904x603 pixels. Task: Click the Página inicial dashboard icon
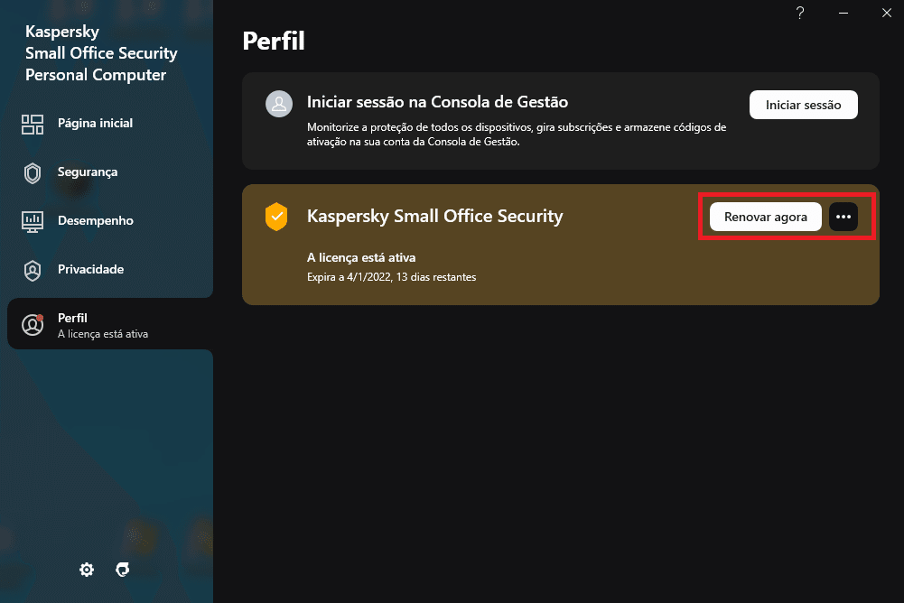[x=33, y=124]
